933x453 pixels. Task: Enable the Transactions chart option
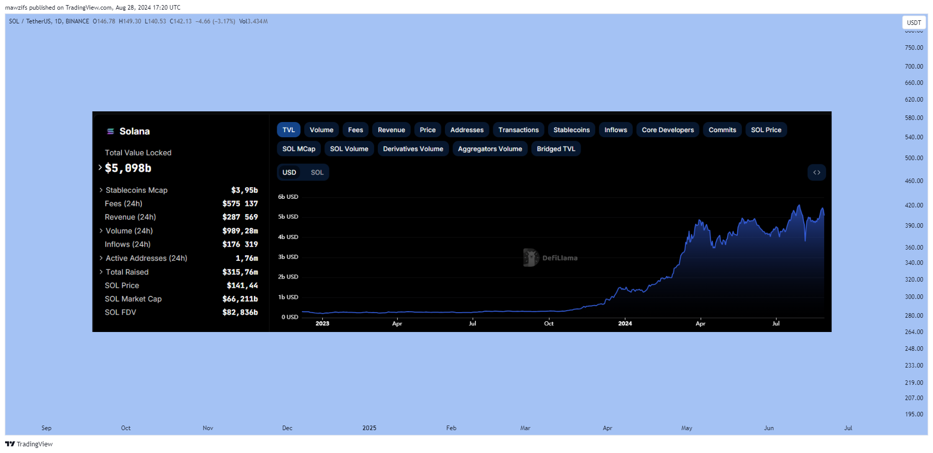click(519, 130)
